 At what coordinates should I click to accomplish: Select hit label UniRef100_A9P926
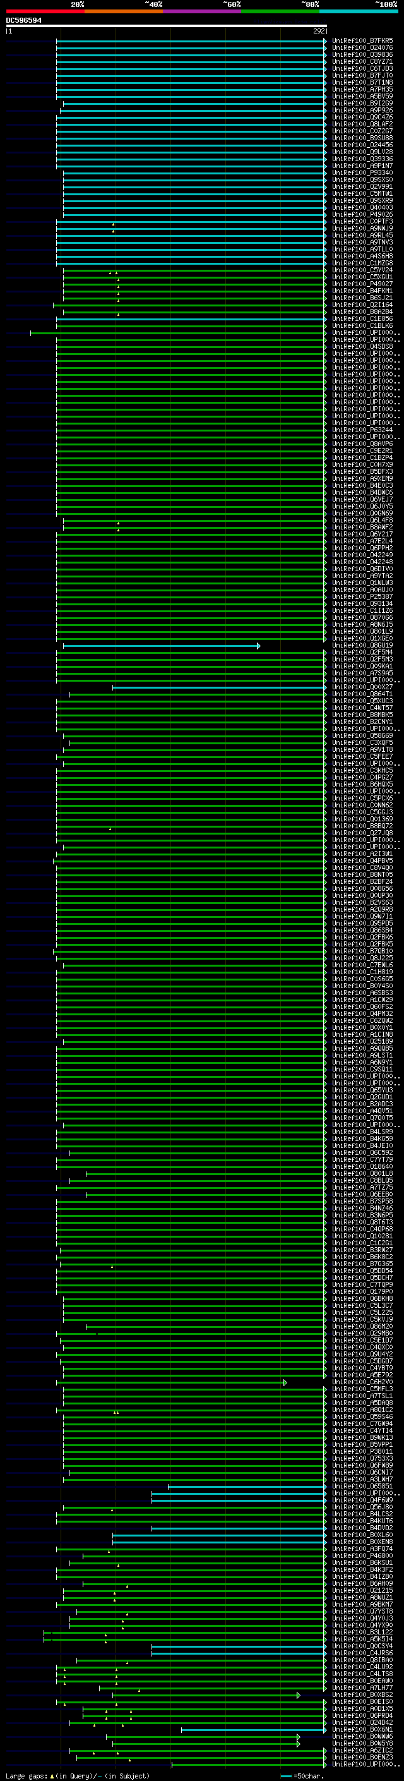362,110
